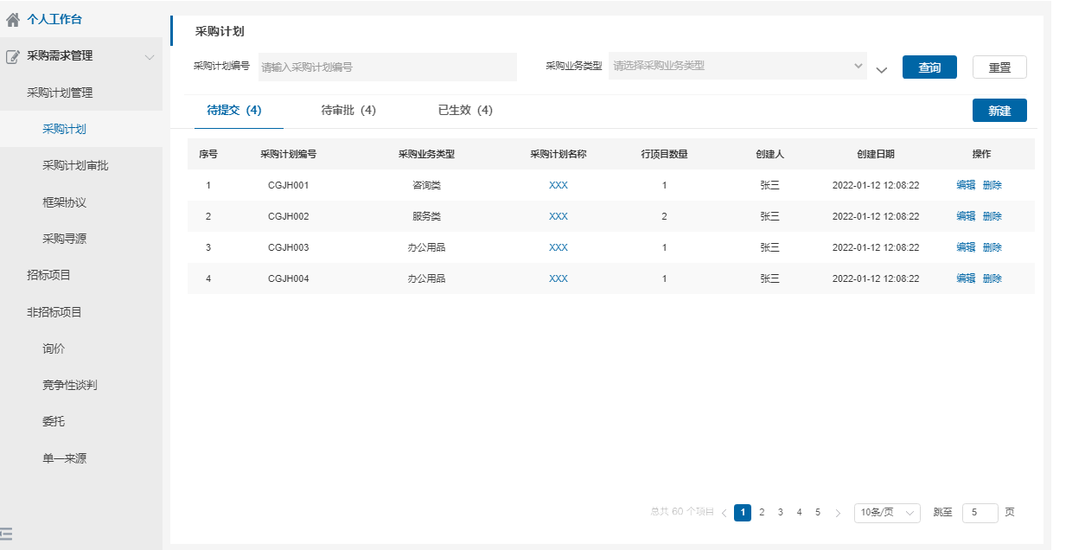Open the 采购业务类型 dropdown
The width and height of the screenshot is (1085, 550).
737,66
